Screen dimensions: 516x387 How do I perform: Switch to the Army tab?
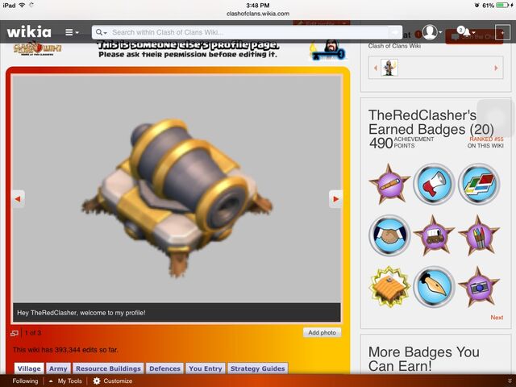coord(58,368)
